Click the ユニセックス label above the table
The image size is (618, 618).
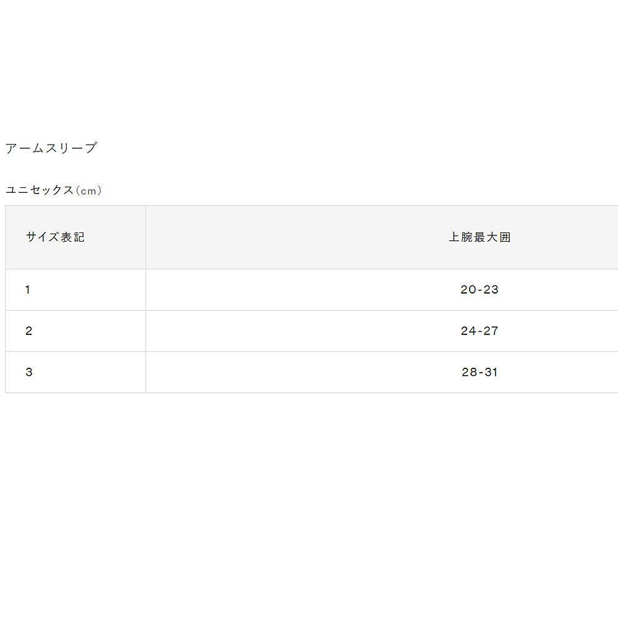coord(39,190)
